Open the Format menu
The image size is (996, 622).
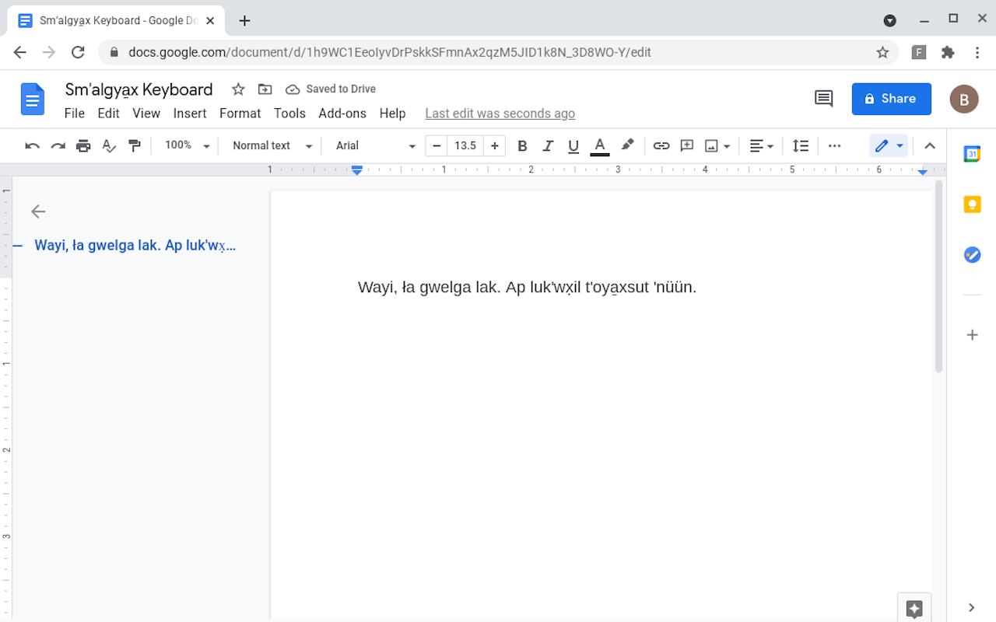240,114
